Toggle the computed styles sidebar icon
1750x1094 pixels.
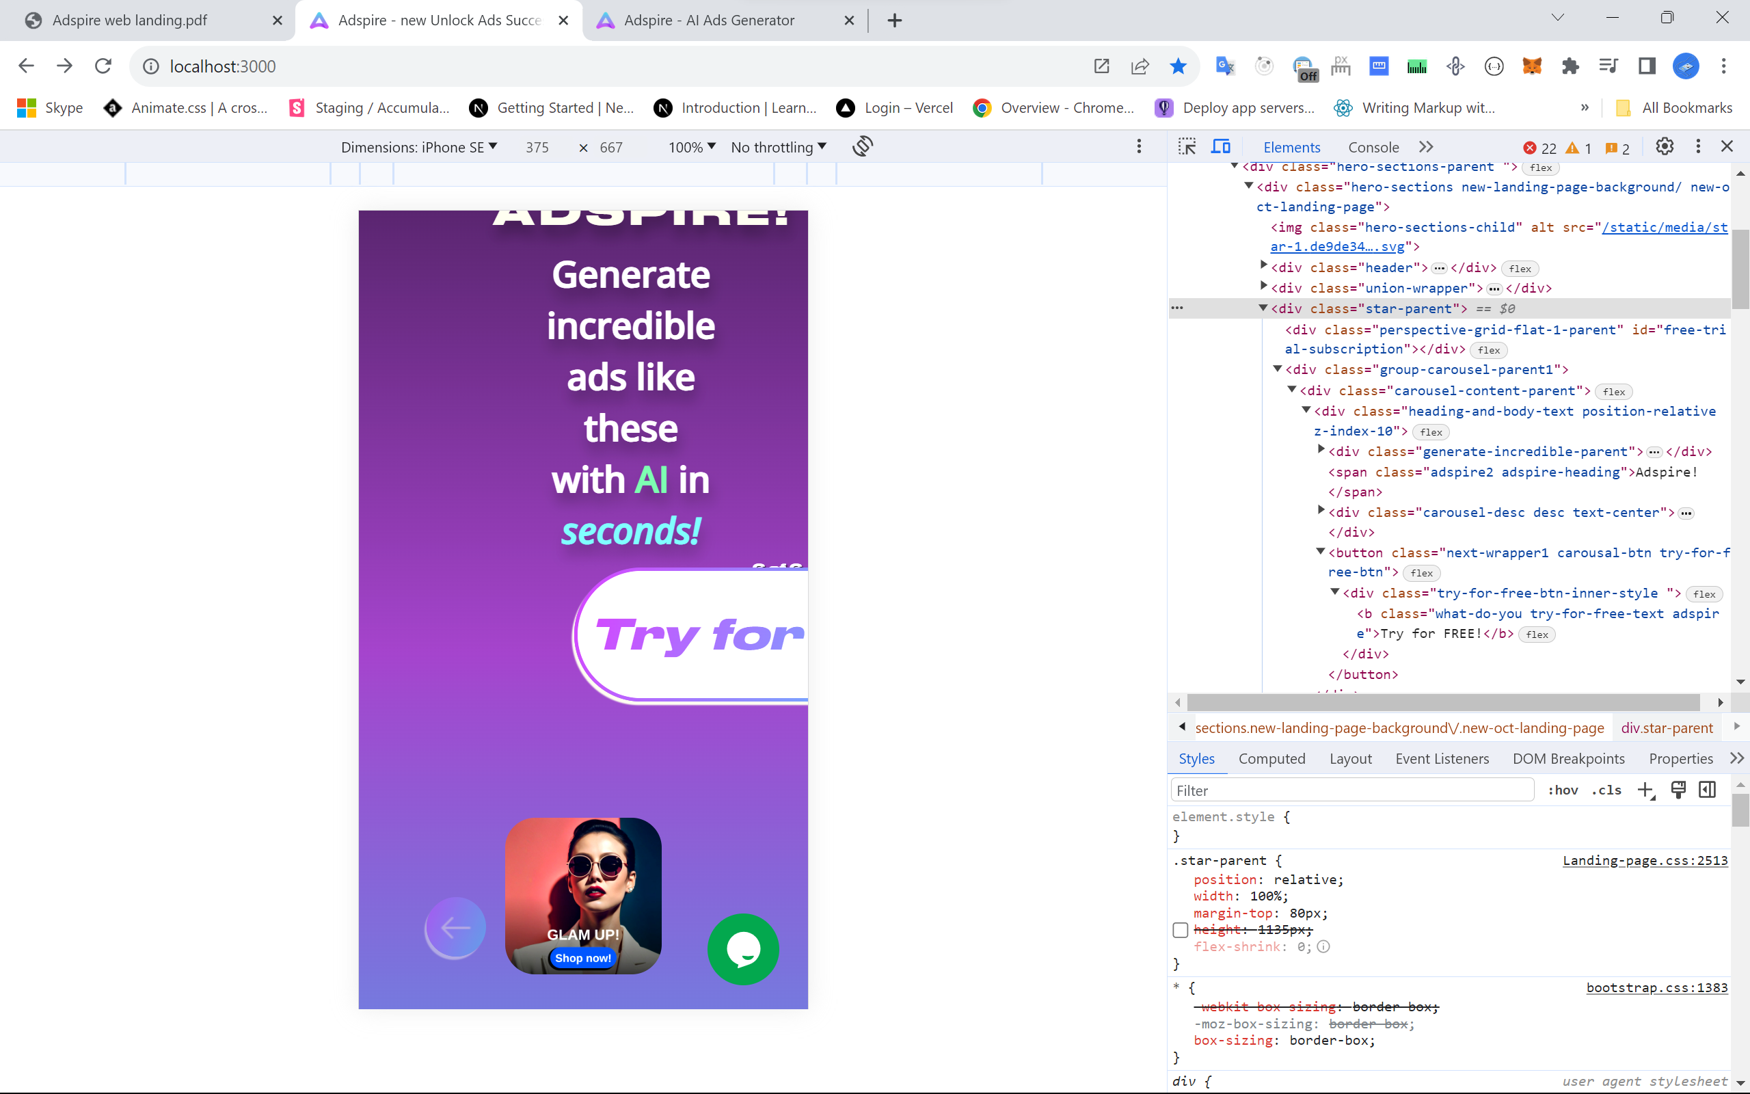pos(1708,790)
